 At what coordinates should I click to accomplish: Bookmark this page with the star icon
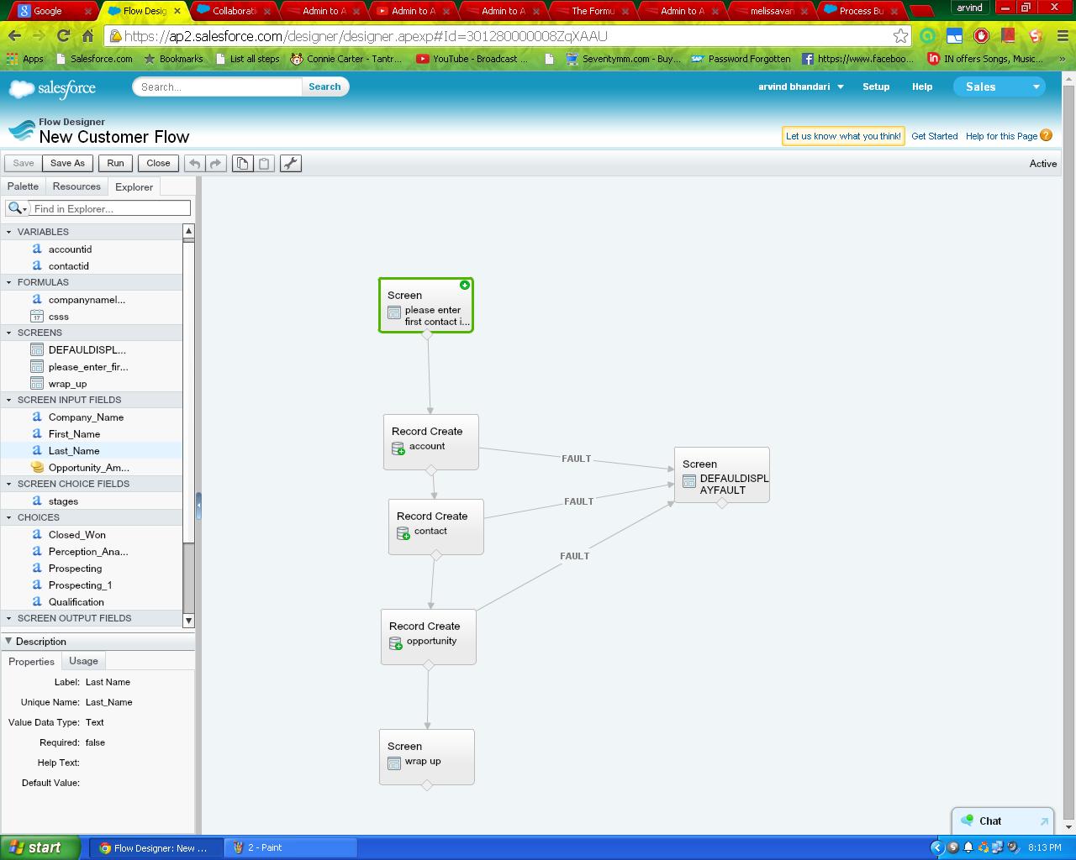pyautogui.click(x=900, y=35)
